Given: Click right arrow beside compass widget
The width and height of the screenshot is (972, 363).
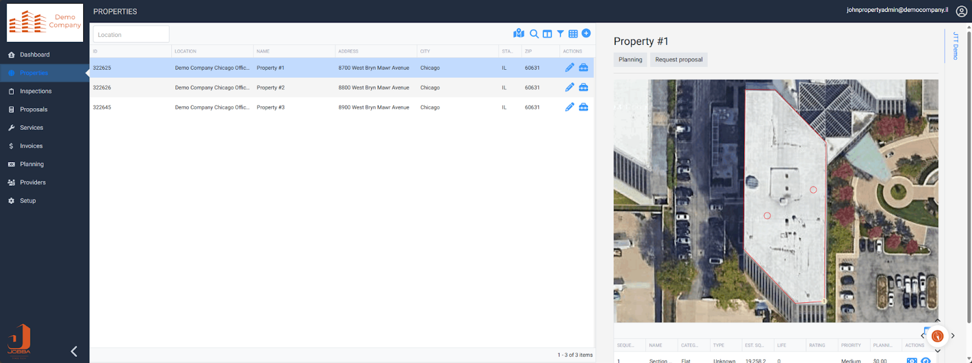Looking at the screenshot, I should (953, 336).
